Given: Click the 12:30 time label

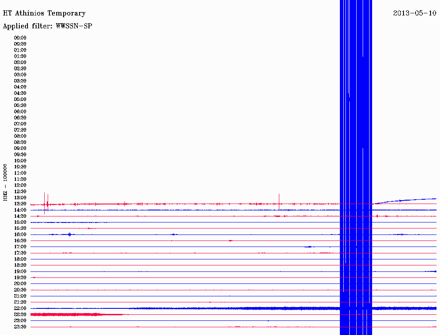Looking at the screenshot, I should pos(20,192).
